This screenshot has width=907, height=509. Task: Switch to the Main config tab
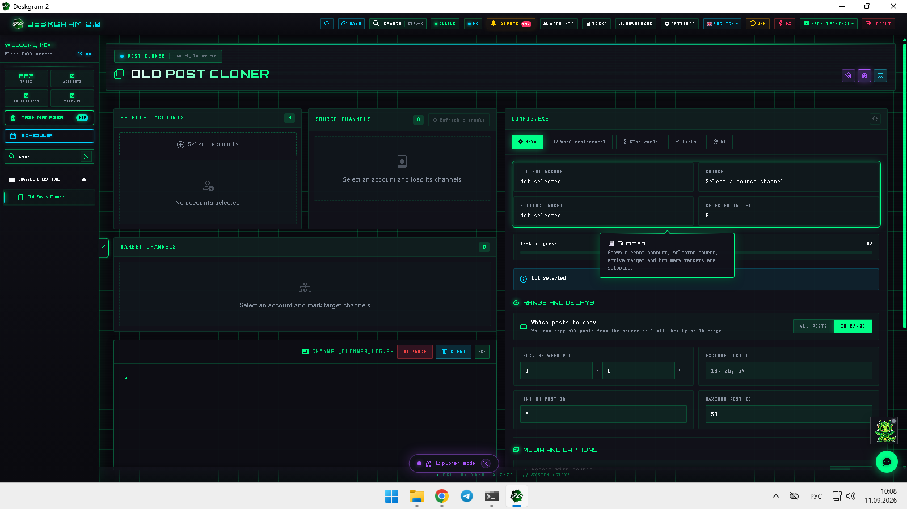(x=528, y=142)
